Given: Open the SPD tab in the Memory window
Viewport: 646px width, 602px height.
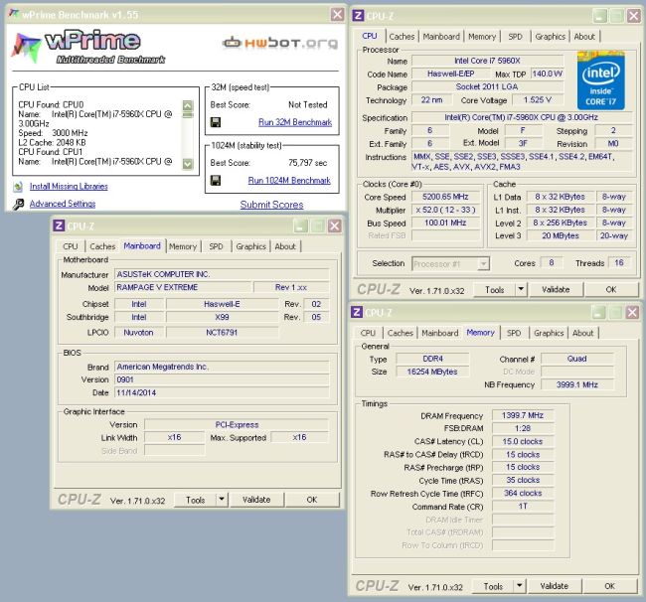Looking at the screenshot, I should [x=514, y=333].
